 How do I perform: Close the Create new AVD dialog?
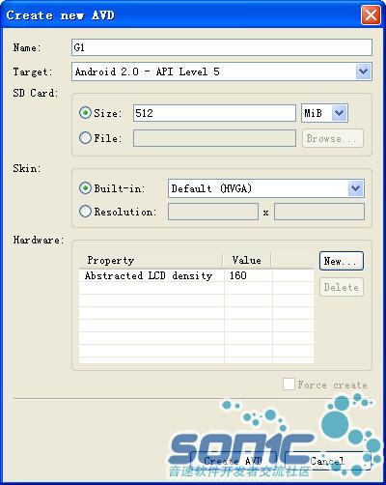371,14
